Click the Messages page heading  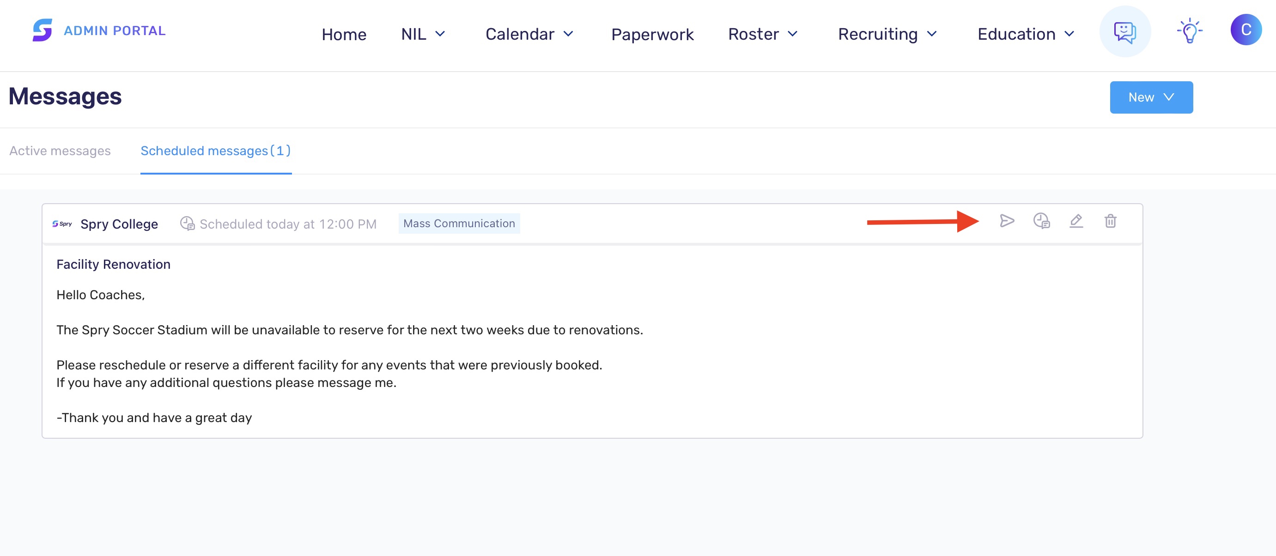click(65, 97)
